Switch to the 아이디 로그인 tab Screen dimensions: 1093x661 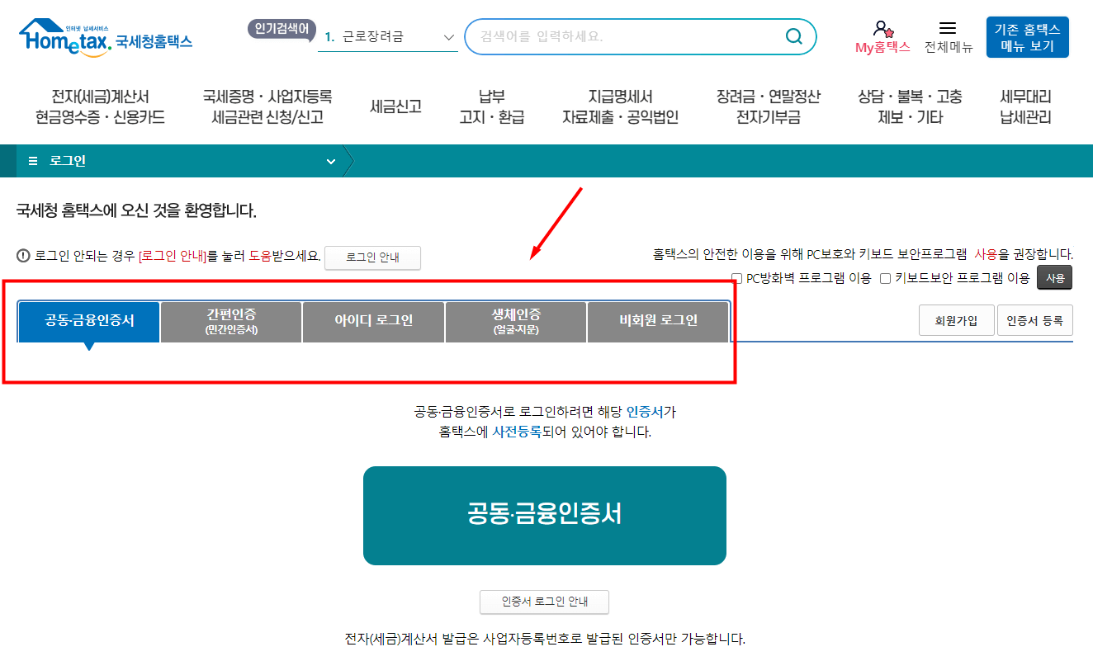click(x=373, y=322)
